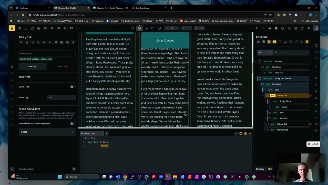Screen dimensions: 328x185
Task: Open the Windows Start menu
Action: 60,177
